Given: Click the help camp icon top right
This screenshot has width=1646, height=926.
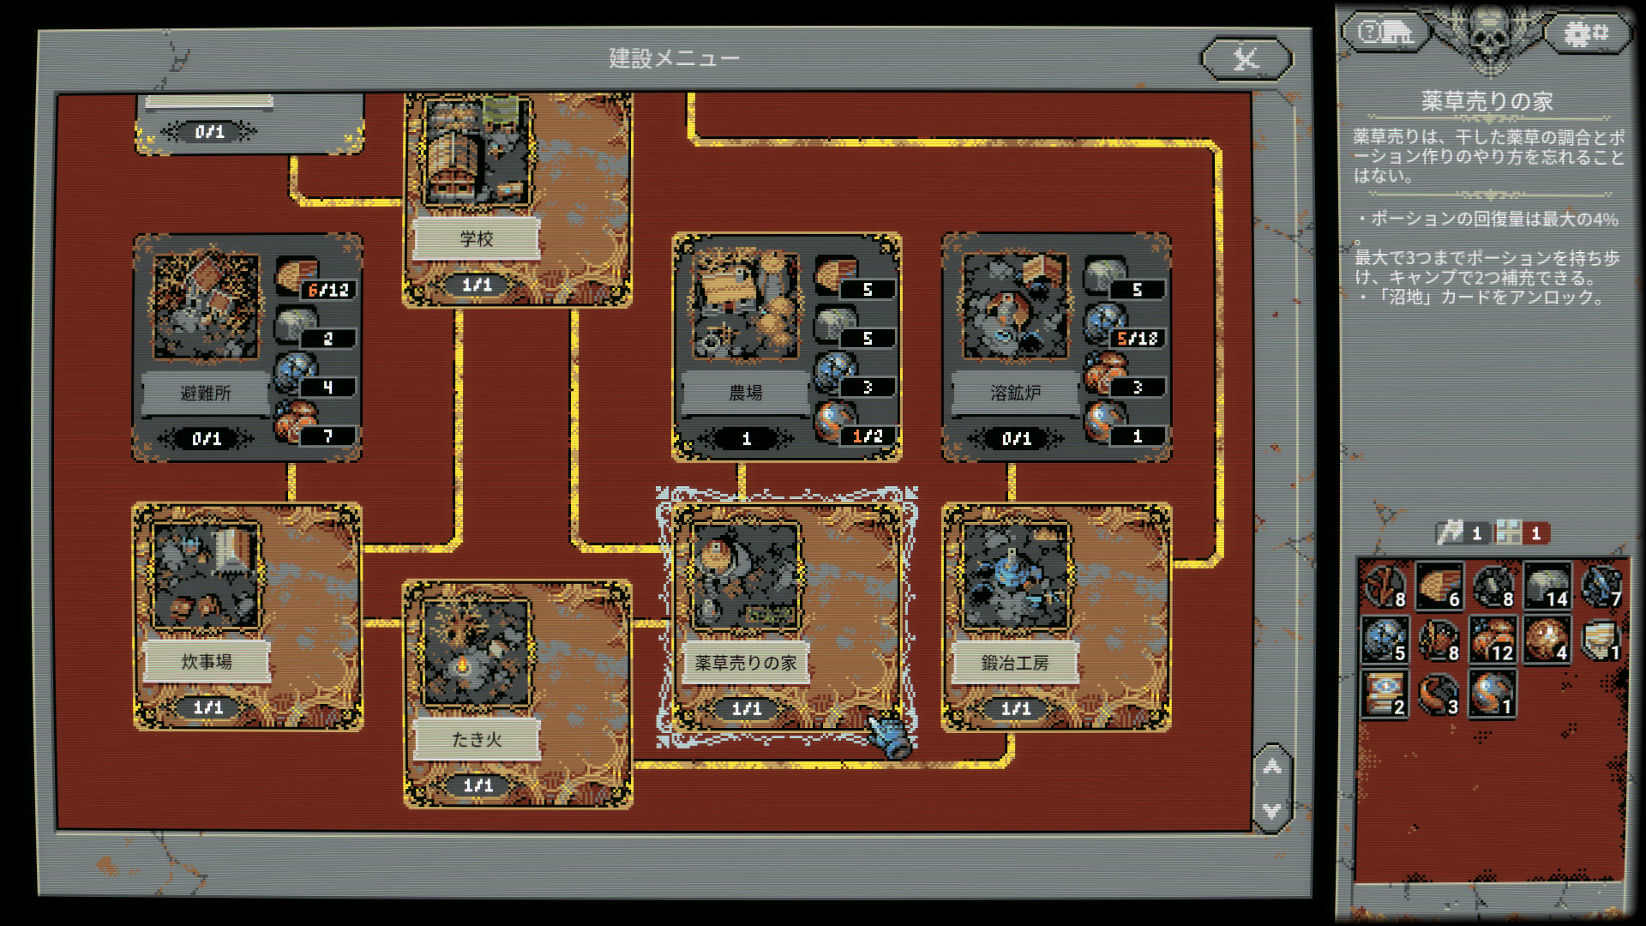Looking at the screenshot, I should (x=1386, y=33).
